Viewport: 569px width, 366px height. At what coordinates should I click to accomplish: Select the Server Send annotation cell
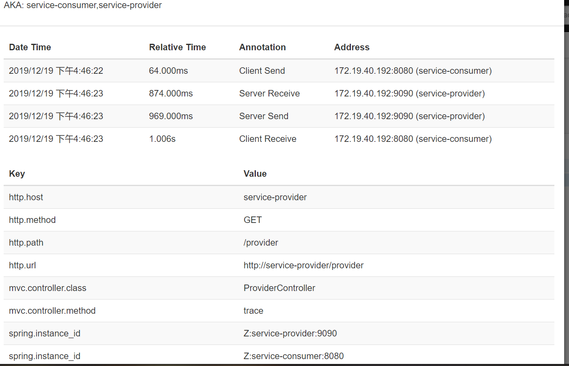click(264, 116)
